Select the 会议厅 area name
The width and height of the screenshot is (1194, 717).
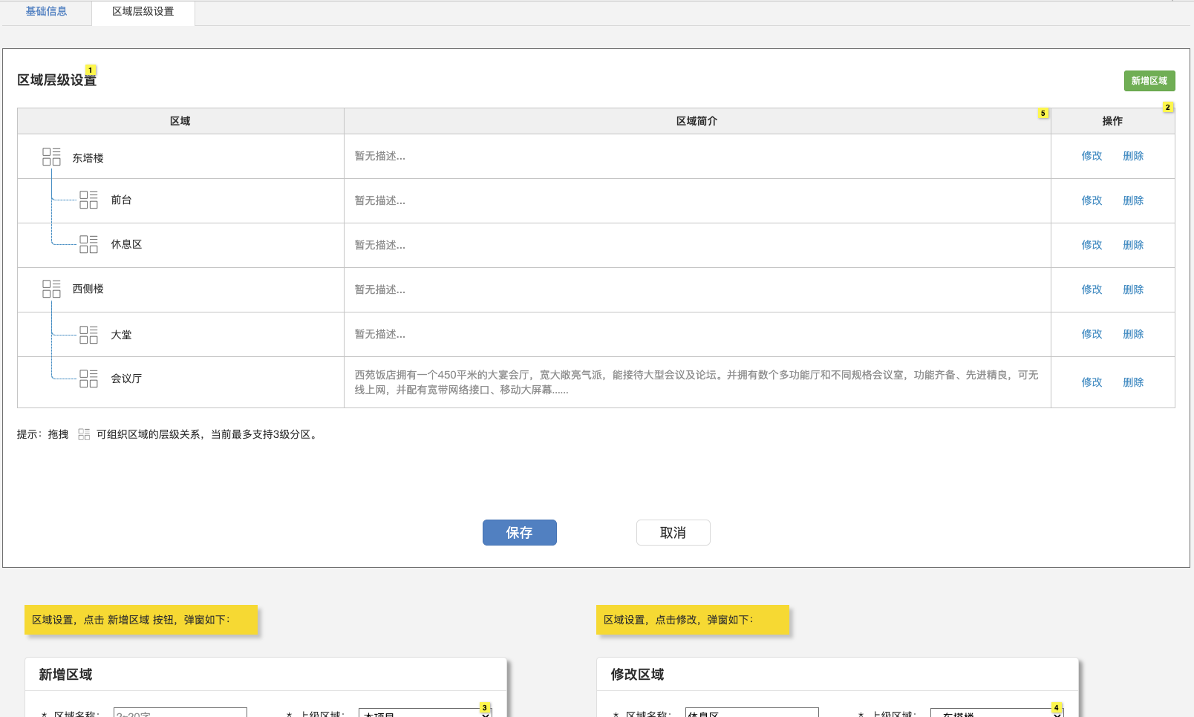[x=126, y=379]
